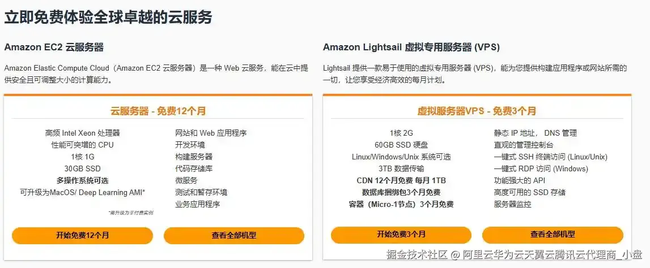Screen dimensions: 650x268
Task: Select the Amazon Lightsail 虚拟专用服务器 (VPS) heading
Action: (x=411, y=47)
